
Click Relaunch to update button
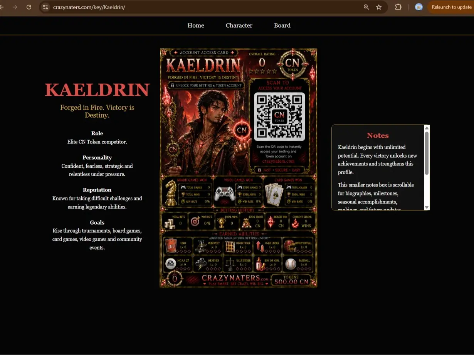pos(451,7)
